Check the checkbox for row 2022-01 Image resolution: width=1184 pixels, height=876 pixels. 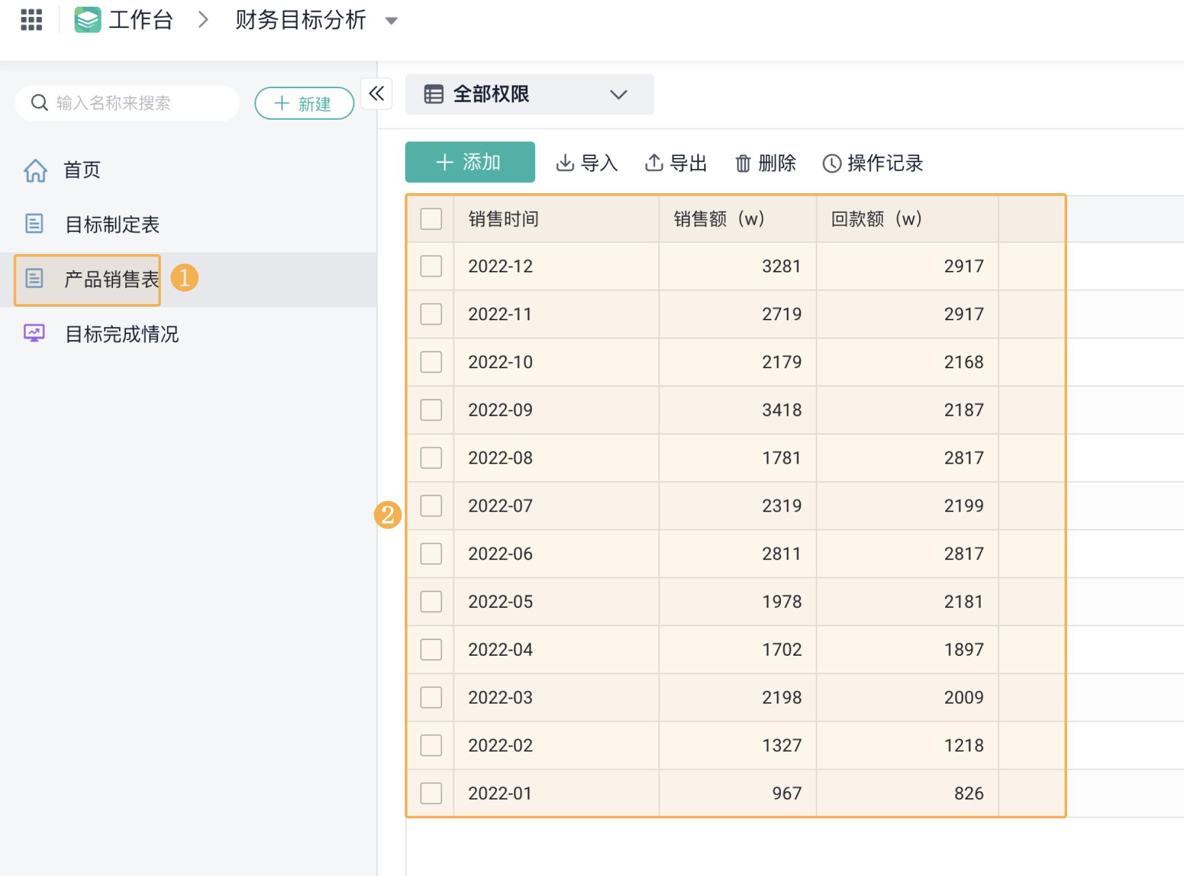(430, 793)
